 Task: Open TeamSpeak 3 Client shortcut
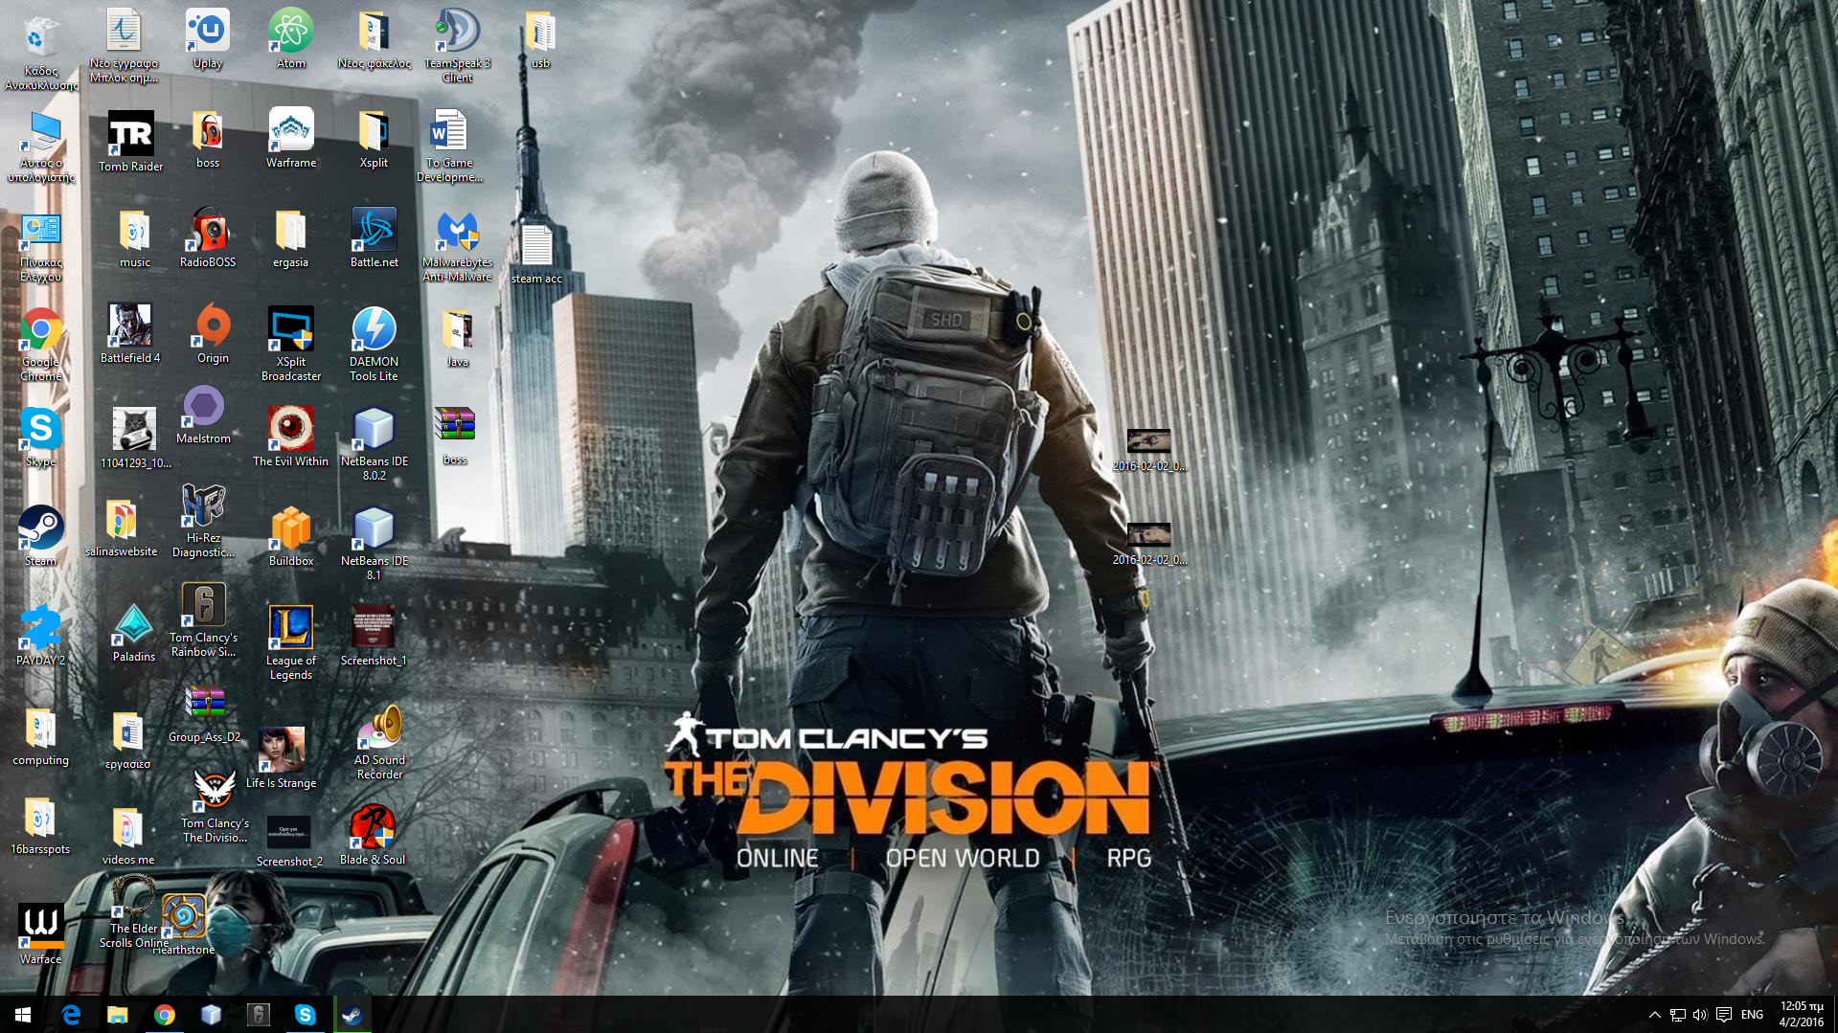(458, 46)
